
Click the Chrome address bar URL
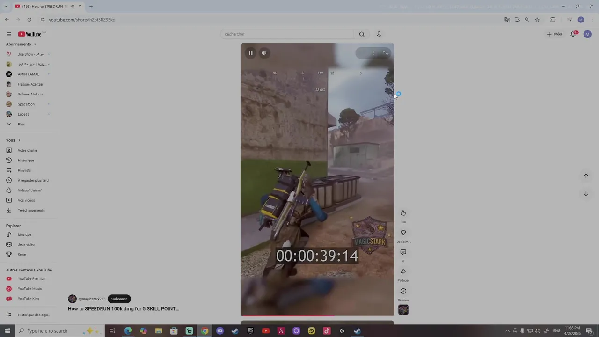click(x=82, y=20)
